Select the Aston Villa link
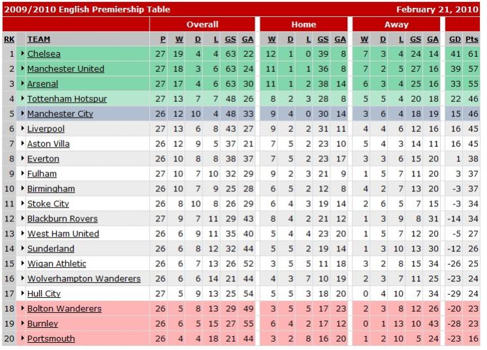The height and width of the screenshot is (350, 487). click(48, 144)
